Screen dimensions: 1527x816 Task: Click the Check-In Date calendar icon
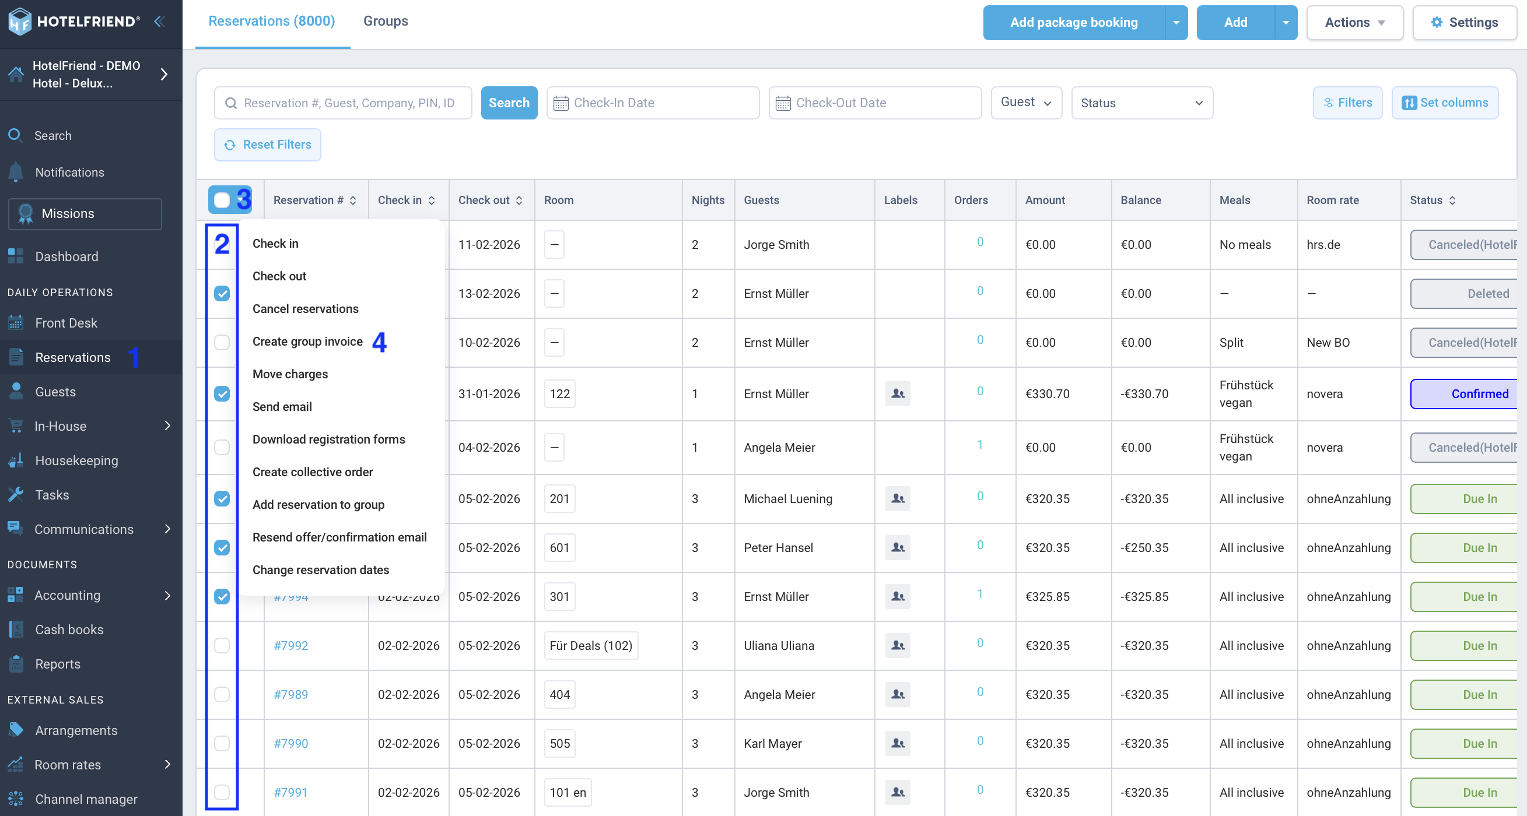[x=561, y=103]
